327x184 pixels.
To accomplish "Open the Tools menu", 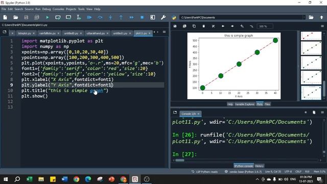I will tap(81, 9).
